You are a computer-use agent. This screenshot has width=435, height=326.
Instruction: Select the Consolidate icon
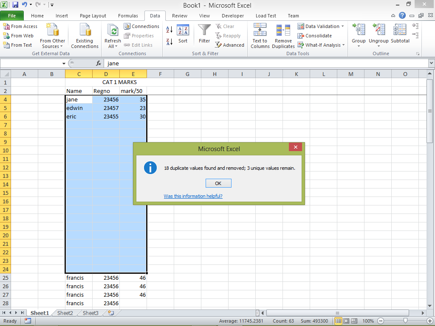point(315,36)
